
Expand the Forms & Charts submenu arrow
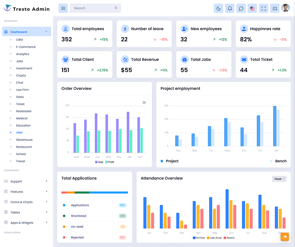(47, 202)
